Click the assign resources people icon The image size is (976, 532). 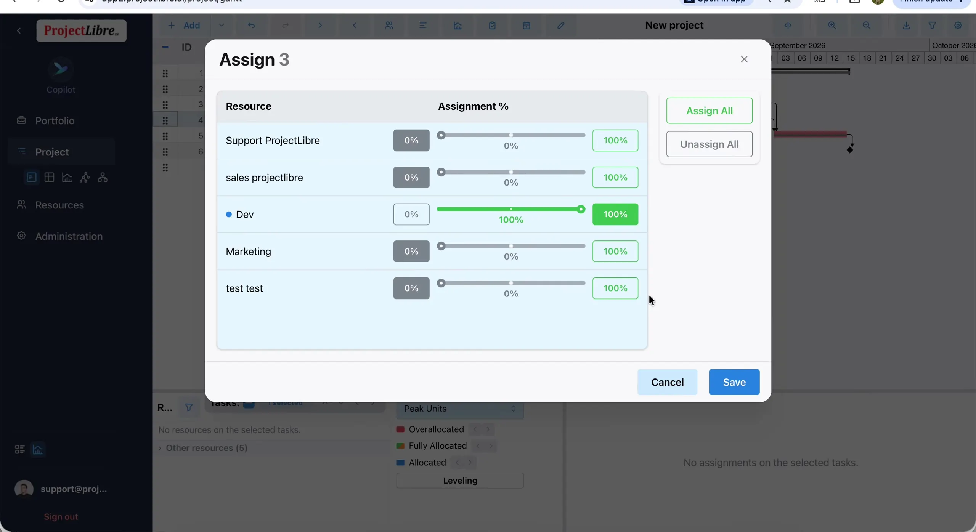tap(389, 25)
